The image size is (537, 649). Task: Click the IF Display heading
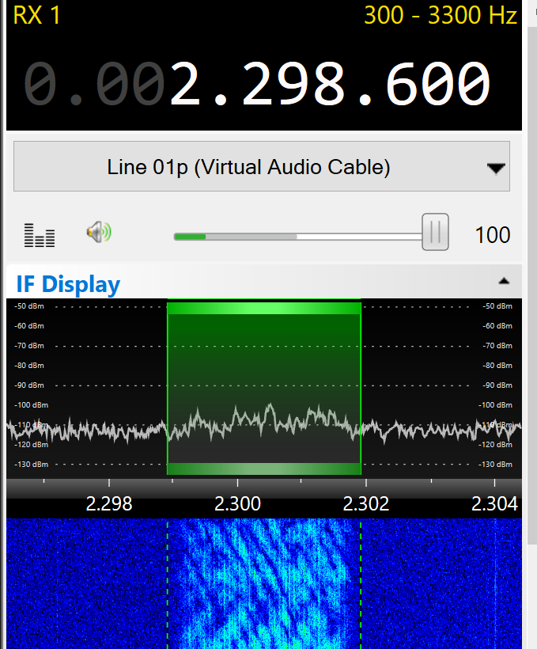(68, 284)
